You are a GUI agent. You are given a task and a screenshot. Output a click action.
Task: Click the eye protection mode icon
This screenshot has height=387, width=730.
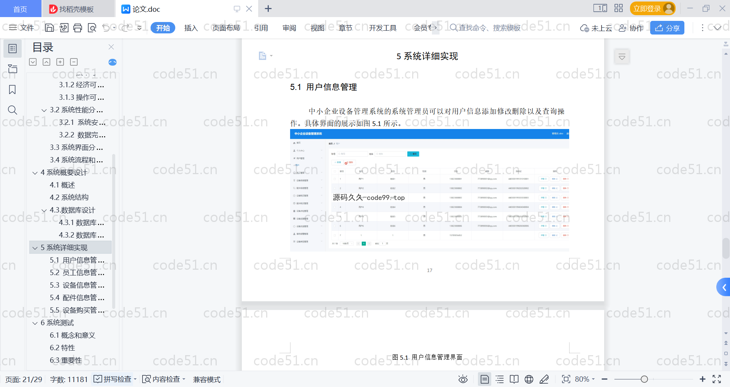(x=463, y=379)
